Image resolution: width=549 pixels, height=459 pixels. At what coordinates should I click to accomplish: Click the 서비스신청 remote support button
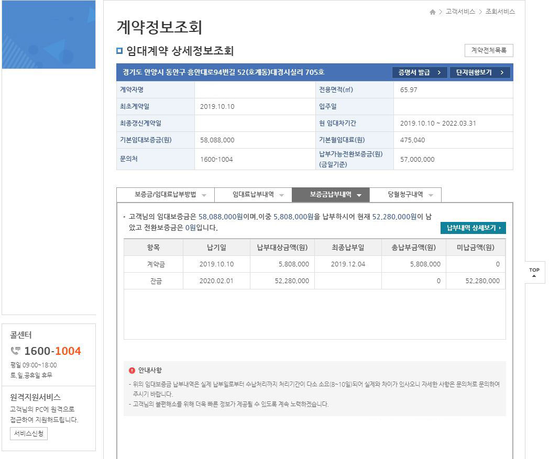click(x=29, y=433)
